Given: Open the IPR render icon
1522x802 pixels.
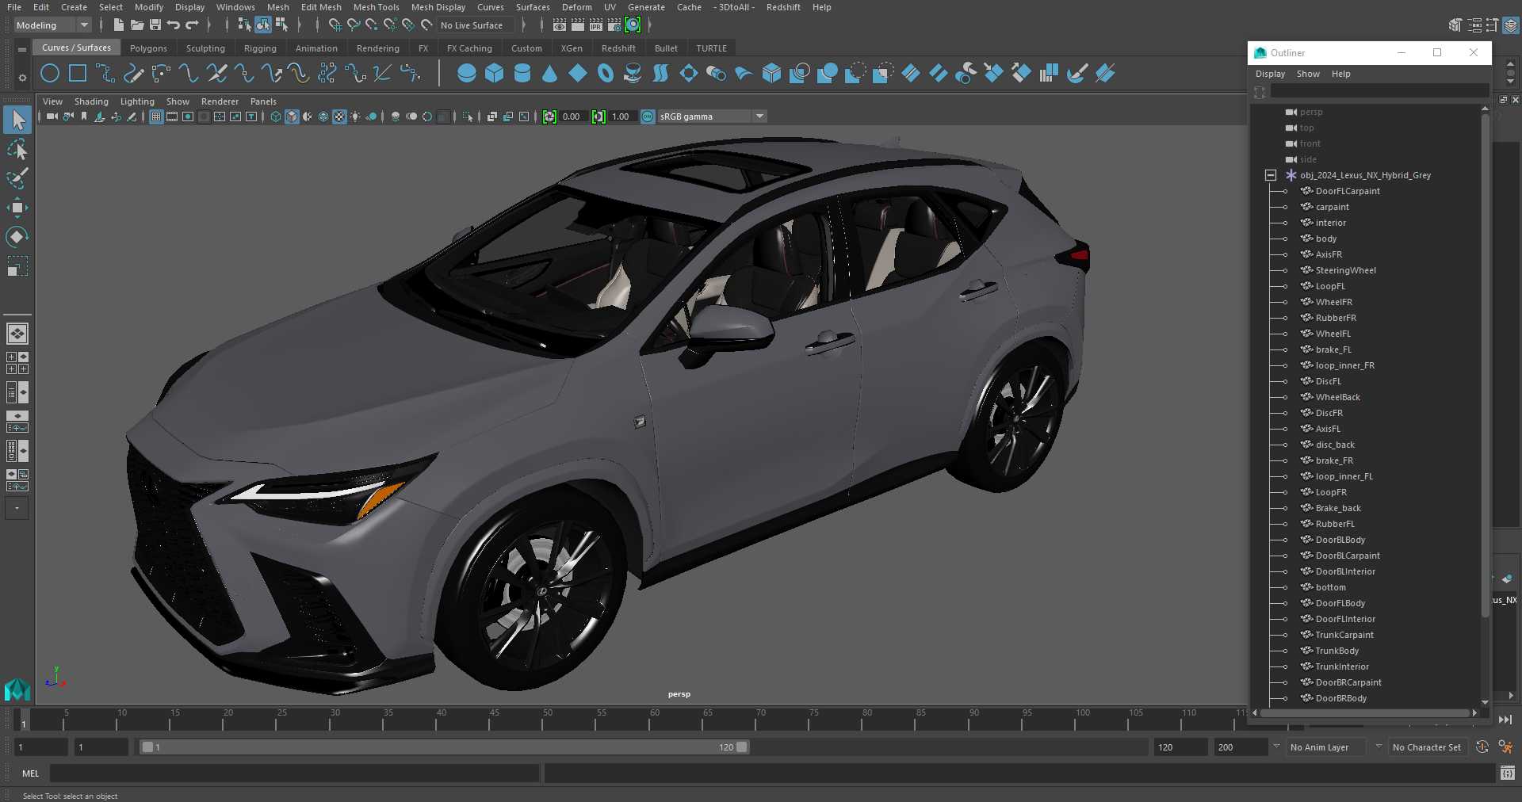Looking at the screenshot, I should [596, 25].
